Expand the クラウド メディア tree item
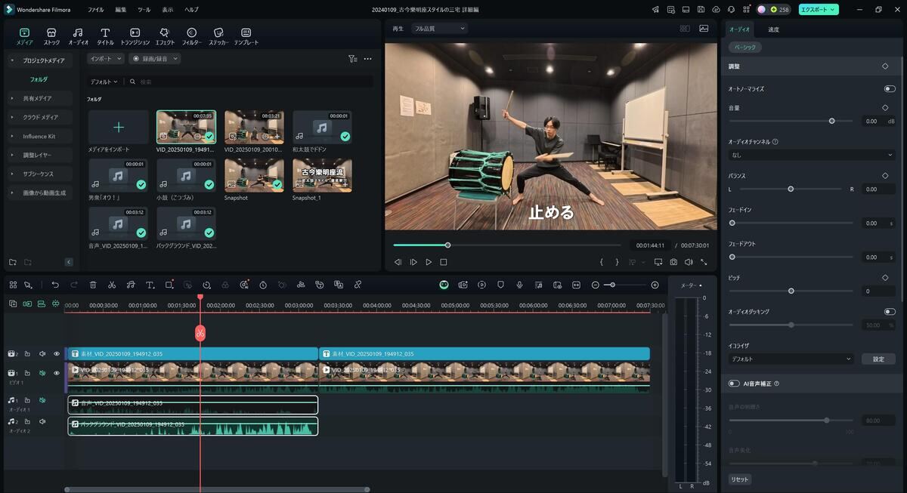This screenshot has height=493, width=907. pos(40,117)
